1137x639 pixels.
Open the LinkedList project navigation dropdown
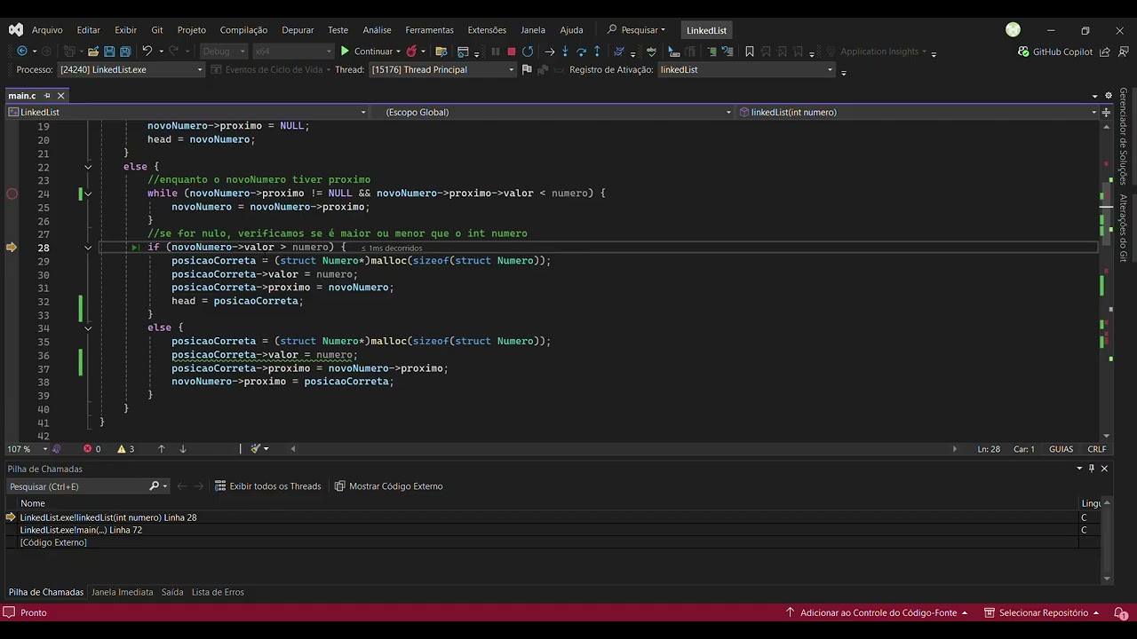pos(187,112)
